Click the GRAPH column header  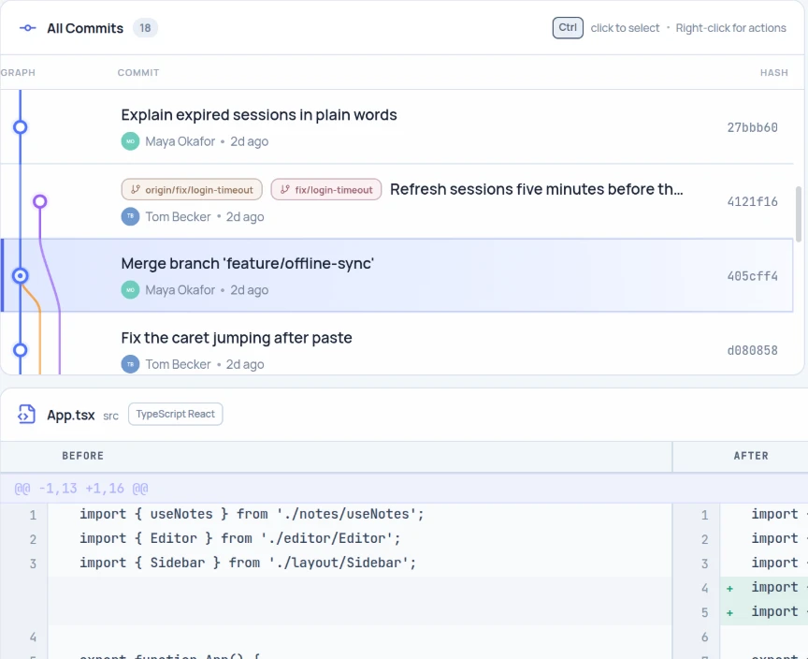(18, 73)
